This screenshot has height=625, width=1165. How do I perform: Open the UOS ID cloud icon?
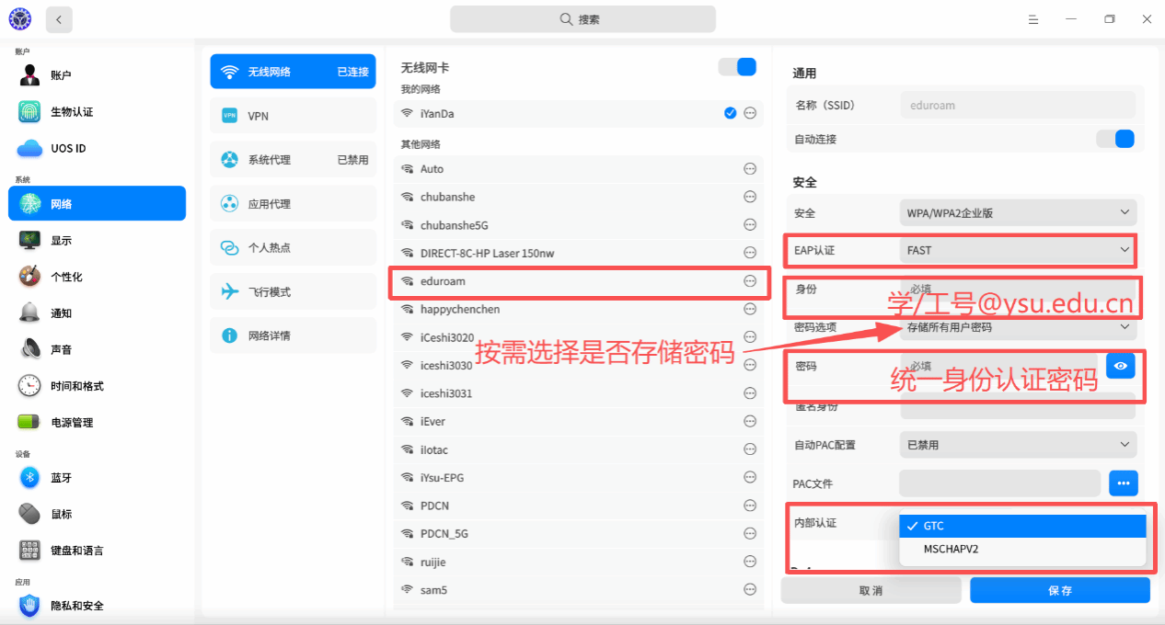(29, 148)
